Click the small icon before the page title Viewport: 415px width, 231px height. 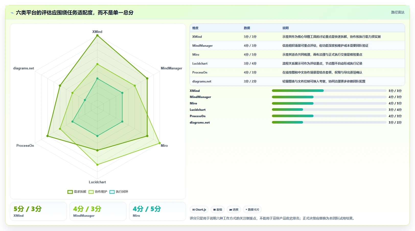coord(12,13)
